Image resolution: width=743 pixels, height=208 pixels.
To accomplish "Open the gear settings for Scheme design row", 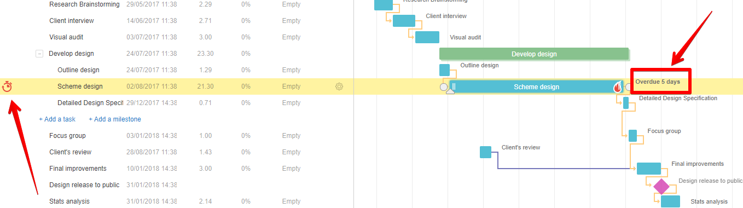I will [339, 86].
